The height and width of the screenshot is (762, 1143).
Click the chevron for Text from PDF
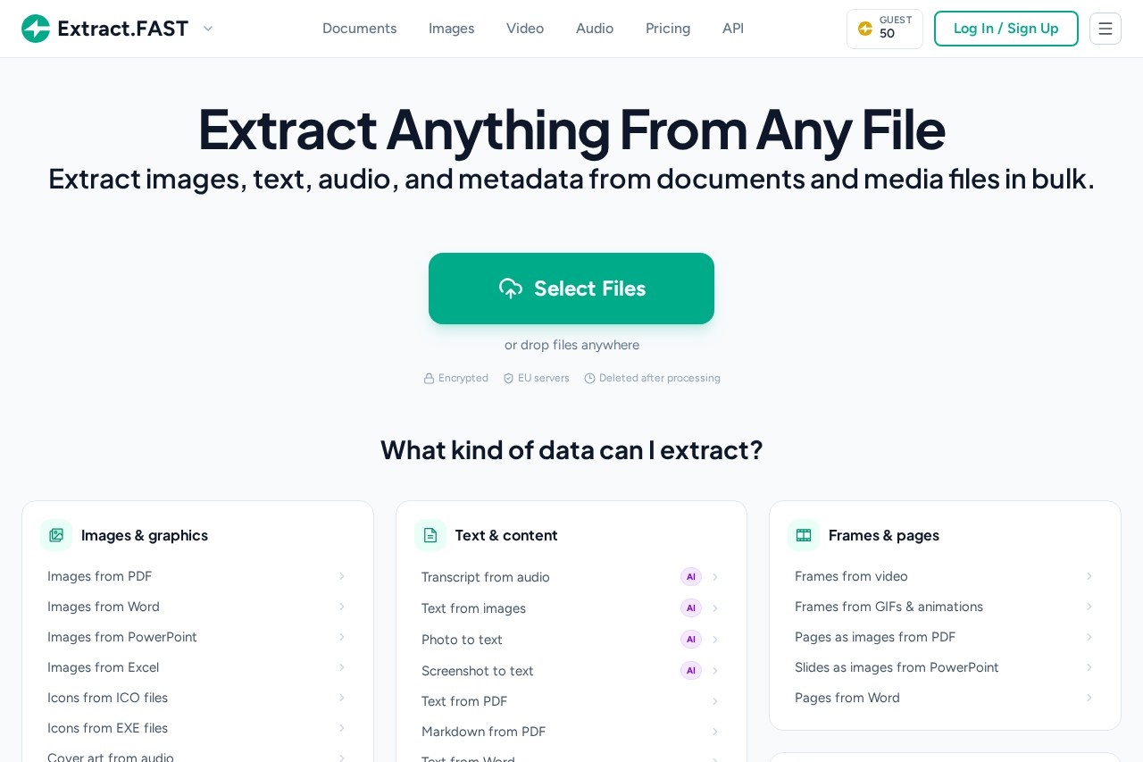[714, 701]
